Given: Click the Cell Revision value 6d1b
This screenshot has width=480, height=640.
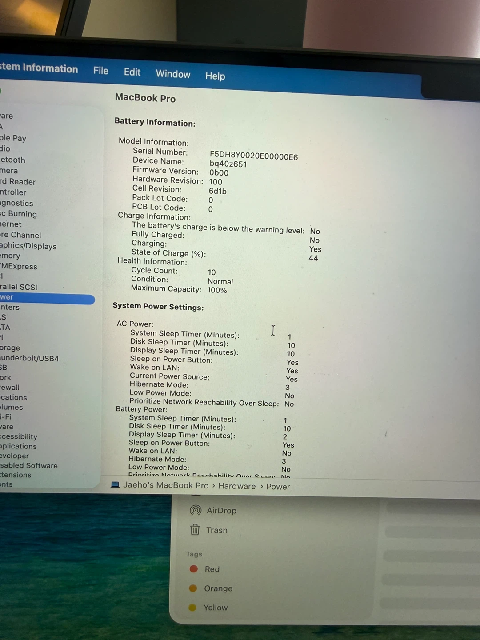Looking at the screenshot, I should [x=217, y=191].
